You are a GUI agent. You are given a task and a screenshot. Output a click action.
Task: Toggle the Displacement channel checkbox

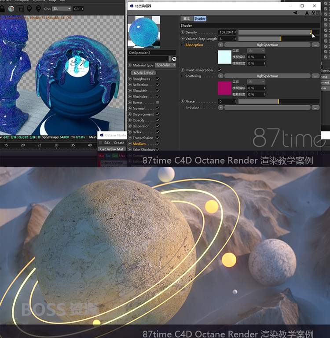(158, 114)
